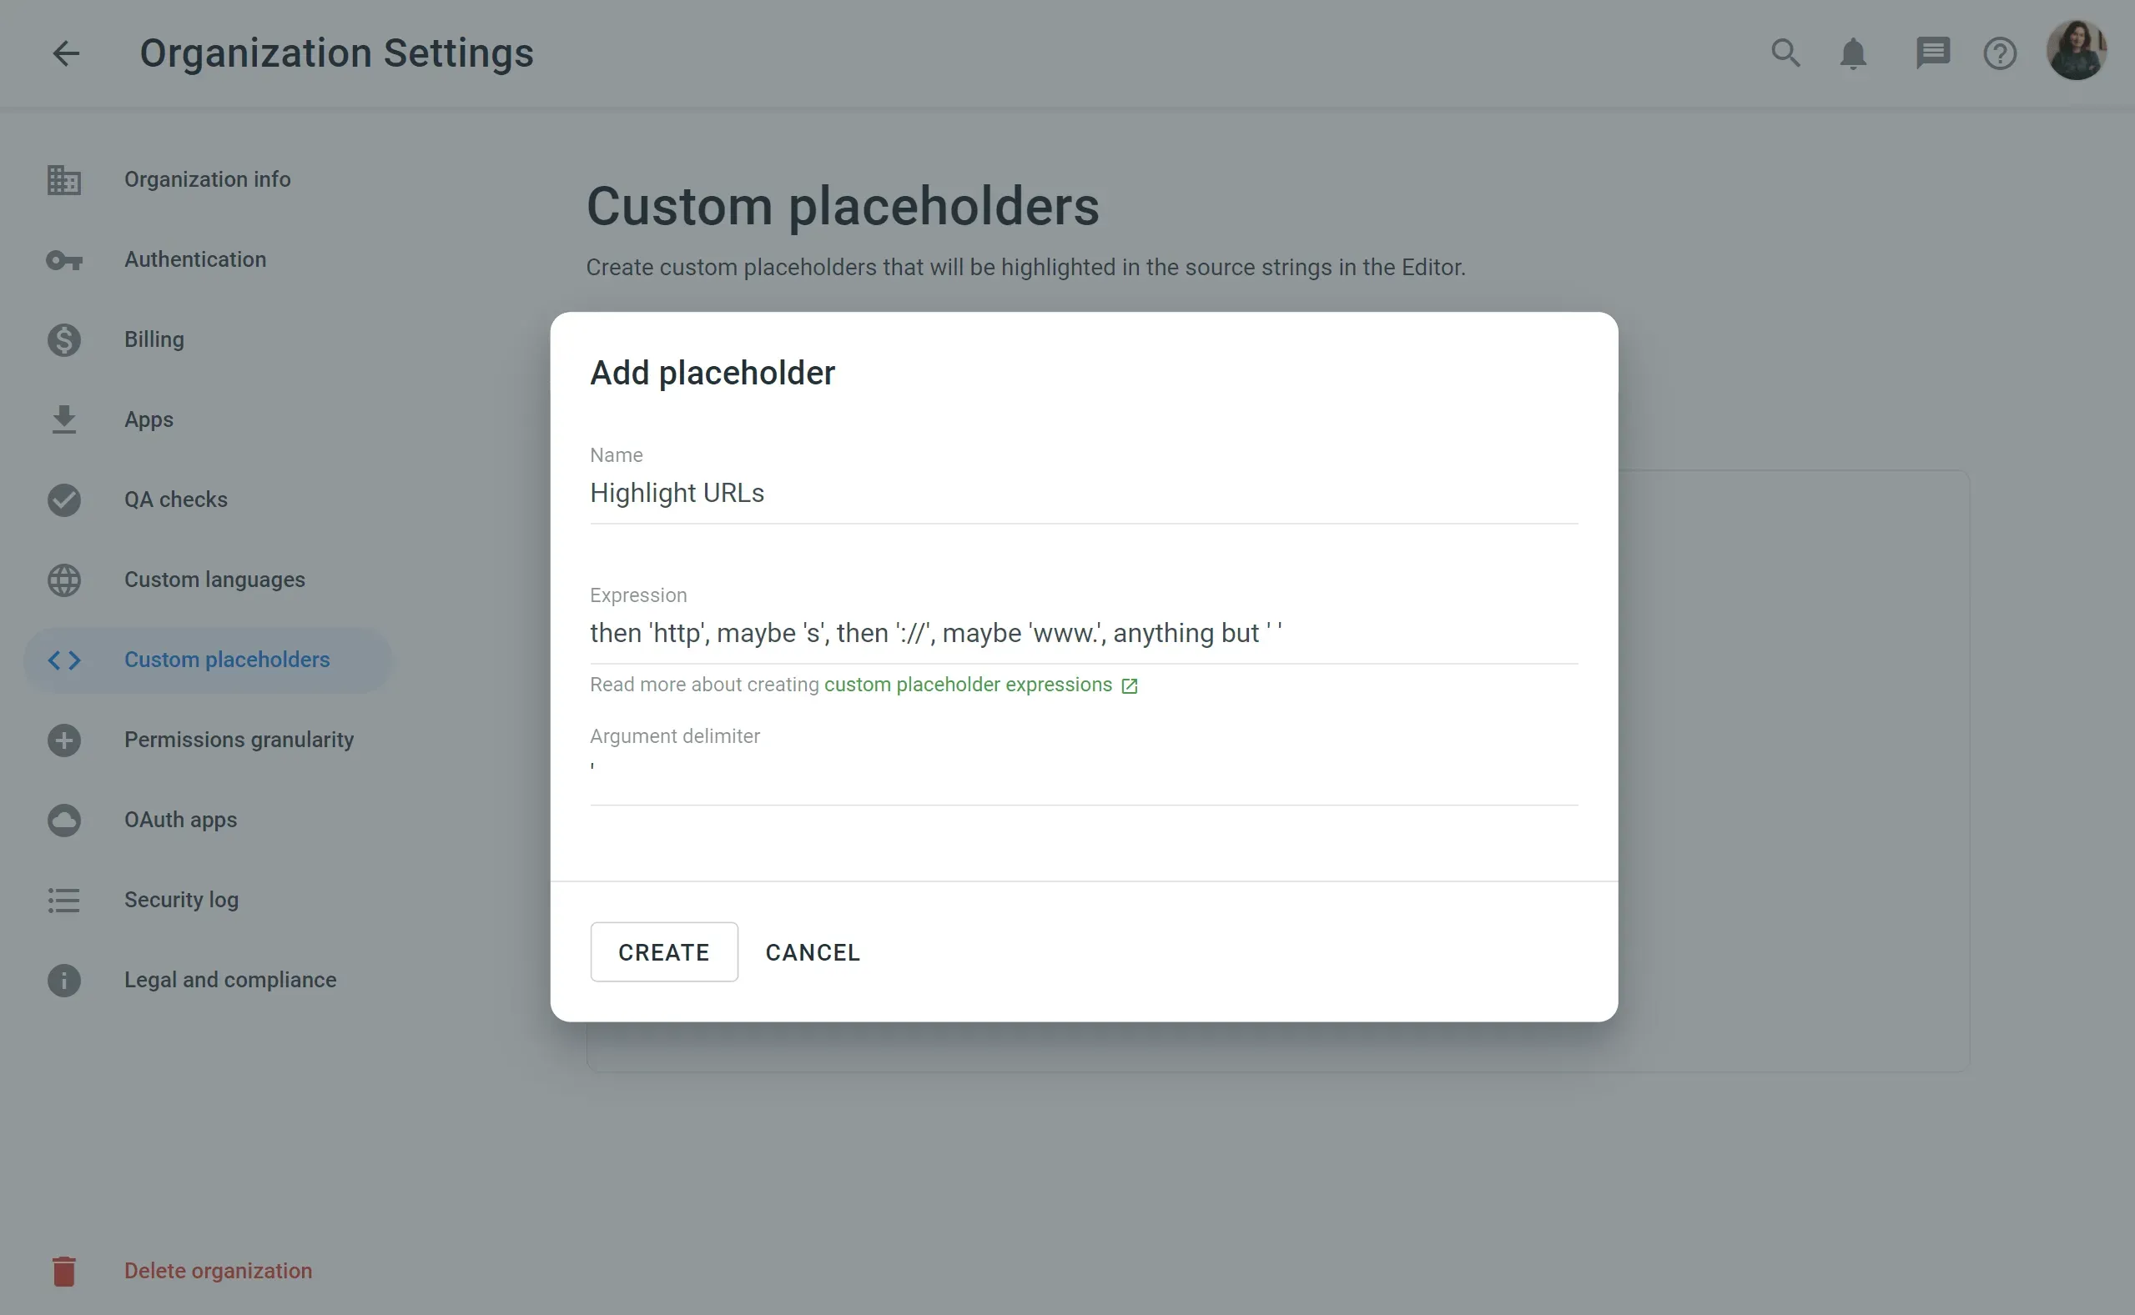Select Legal and compliance section
Image resolution: width=2135 pixels, height=1315 pixels.
pyautogui.click(x=229, y=979)
